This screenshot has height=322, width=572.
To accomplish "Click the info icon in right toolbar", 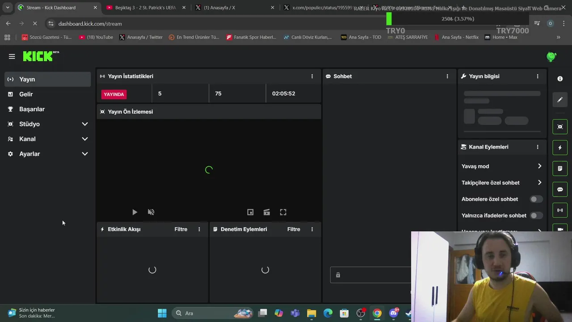I will [560, 79].
